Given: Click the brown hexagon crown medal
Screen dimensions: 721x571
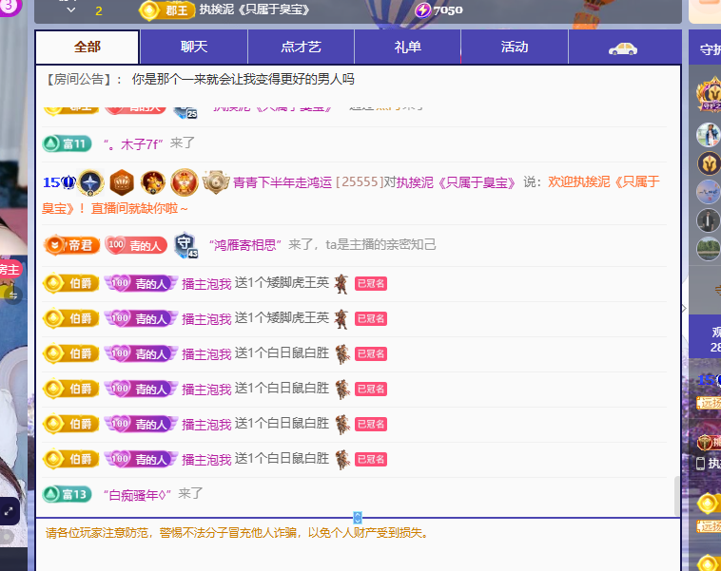Looking at the screenshot, I should tap(122, 182).
